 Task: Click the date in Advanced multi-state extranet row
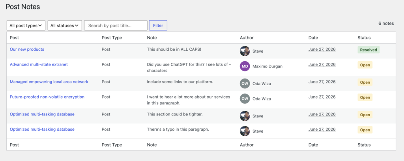[x=322, y=64]
